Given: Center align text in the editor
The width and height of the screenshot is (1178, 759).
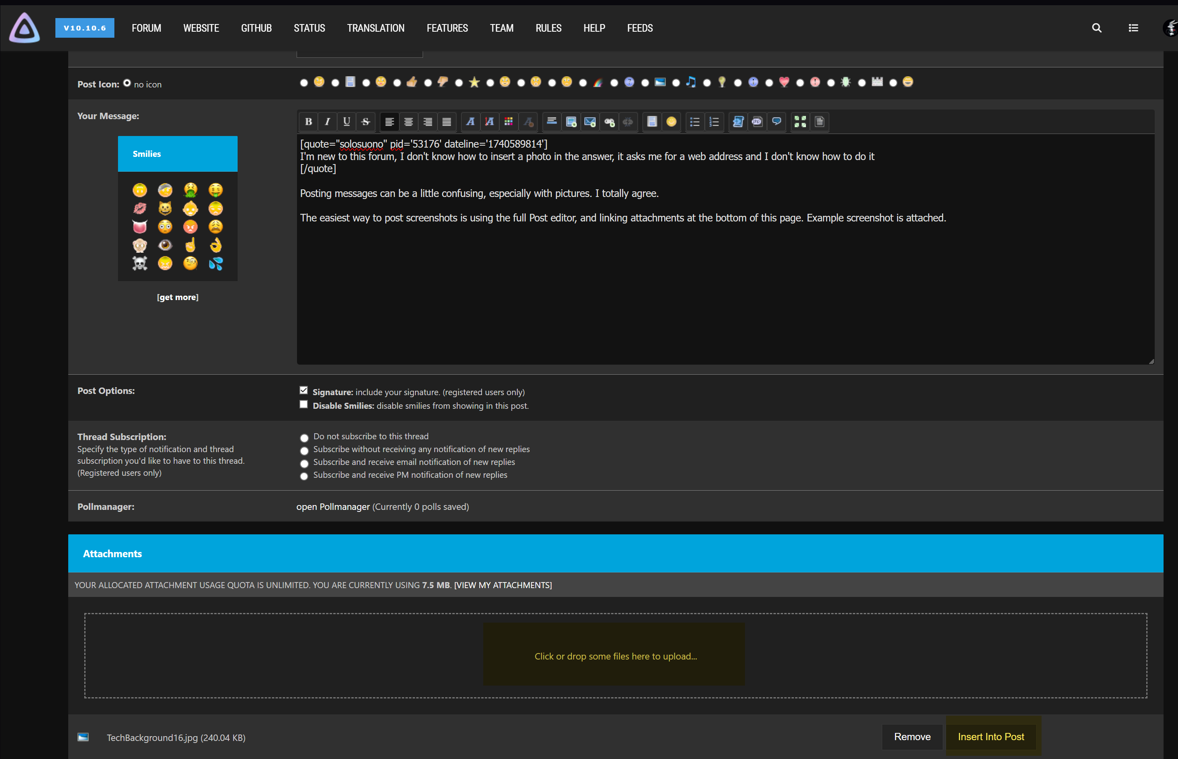Looking at the screenshot, I should [x=408, y=122].
